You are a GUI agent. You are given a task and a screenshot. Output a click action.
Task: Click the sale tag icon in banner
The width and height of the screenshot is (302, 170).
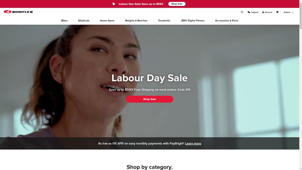coord(114,4)
